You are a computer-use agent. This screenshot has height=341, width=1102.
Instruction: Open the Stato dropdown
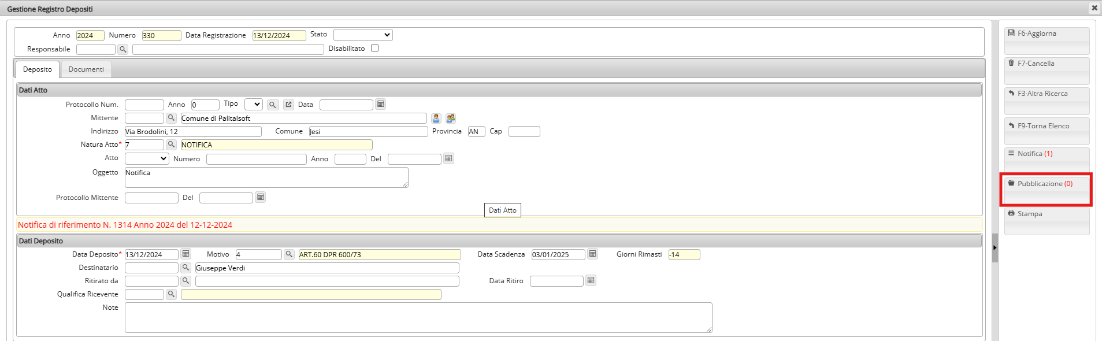[x=363, y=35]
